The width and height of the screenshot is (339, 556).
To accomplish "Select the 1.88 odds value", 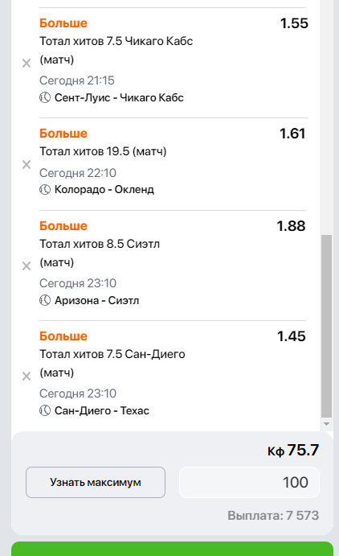I will click(x=291, y=226).
